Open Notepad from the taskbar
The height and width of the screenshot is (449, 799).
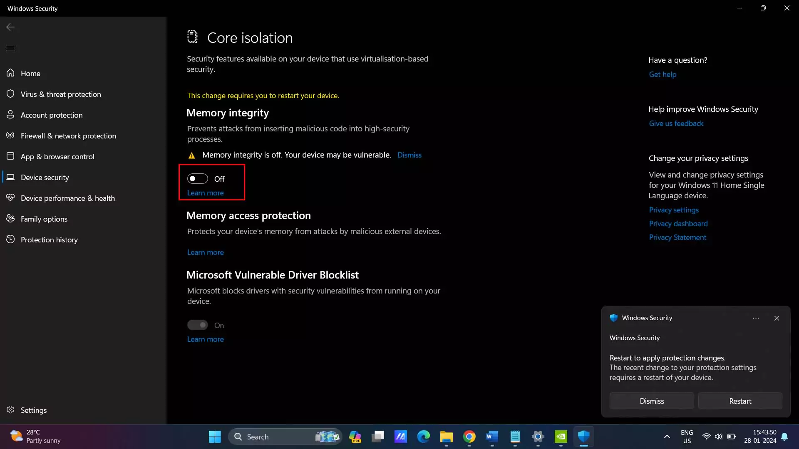pyautogui.click(x=515, y=437)
